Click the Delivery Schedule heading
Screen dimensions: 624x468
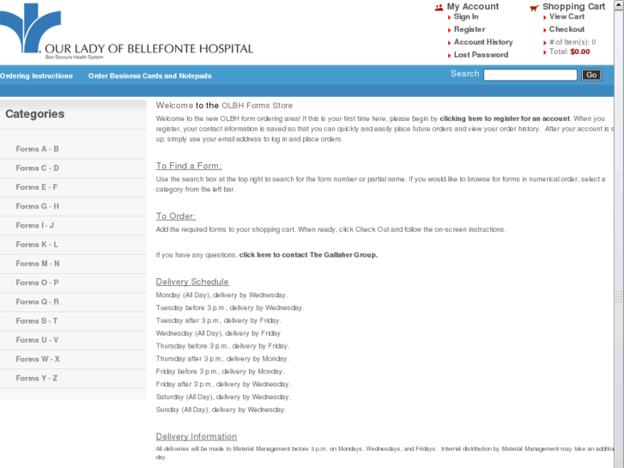(192, 282)
